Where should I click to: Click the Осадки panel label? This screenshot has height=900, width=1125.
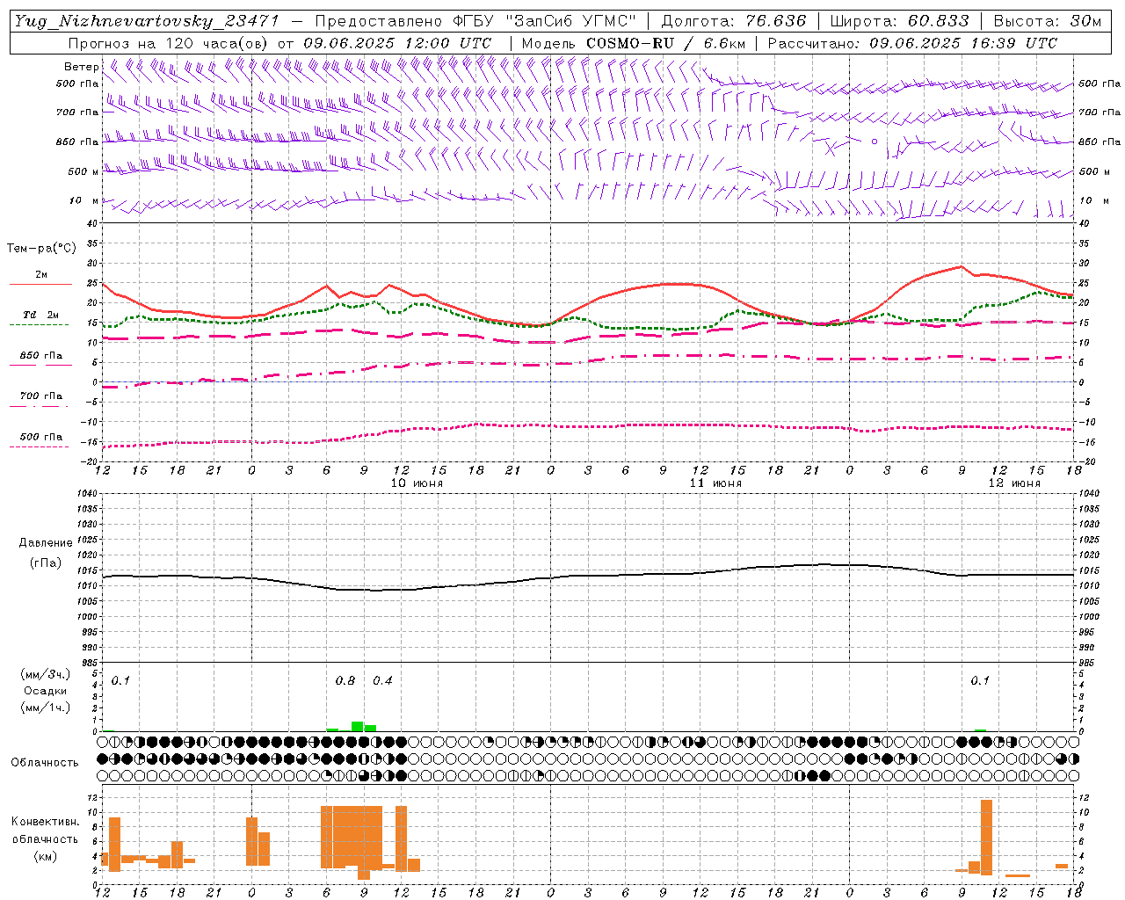click(45, 691)
